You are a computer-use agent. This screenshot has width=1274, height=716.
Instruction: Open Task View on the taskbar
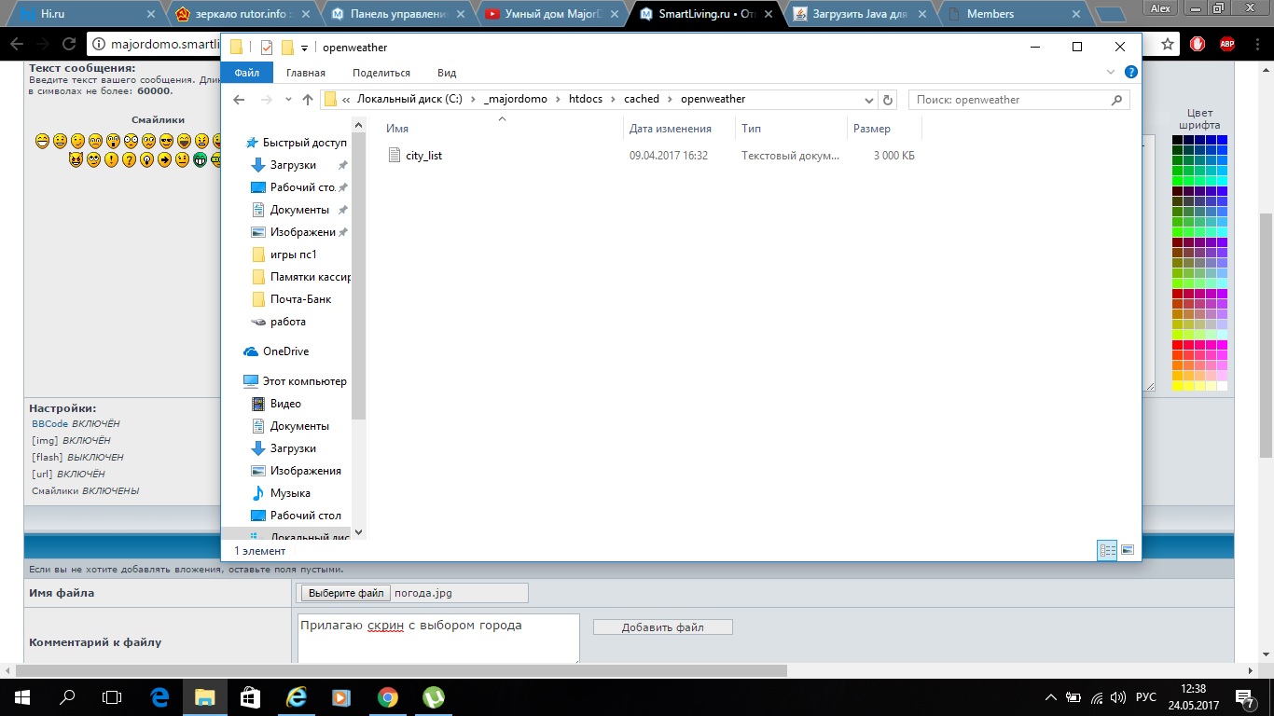[112, 696]
